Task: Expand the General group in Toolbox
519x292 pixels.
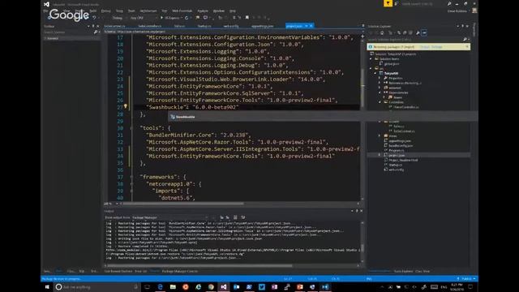Action: coord(46,38)
